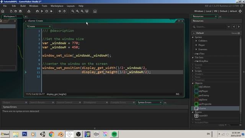
Task: Select objCollision in resource tree
Action: pos(204,87)
